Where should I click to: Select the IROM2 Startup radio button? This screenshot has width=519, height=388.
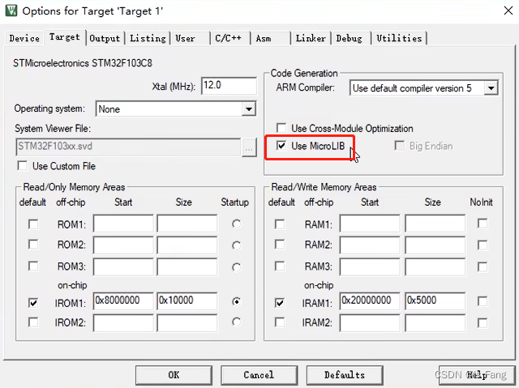click(x=236, y=322)
